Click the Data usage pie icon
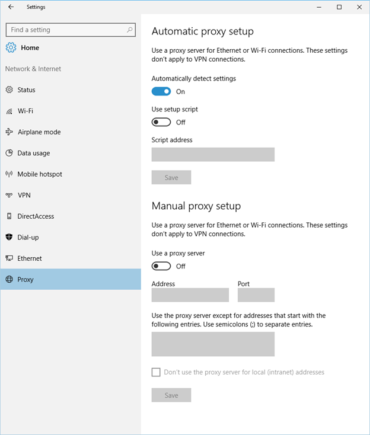 coord(9,153)
